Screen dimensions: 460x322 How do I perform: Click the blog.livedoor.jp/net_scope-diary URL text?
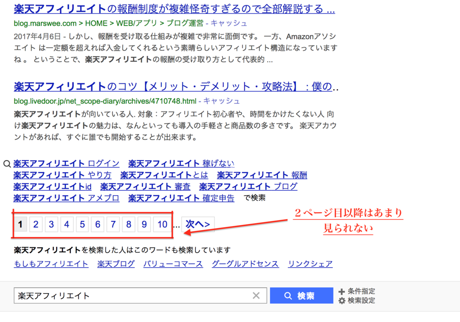point(105,101)
